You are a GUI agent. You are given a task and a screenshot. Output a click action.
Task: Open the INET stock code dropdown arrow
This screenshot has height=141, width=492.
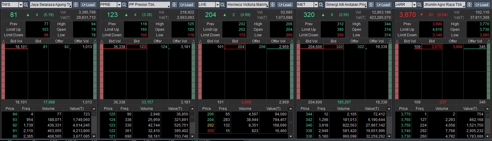316,5
